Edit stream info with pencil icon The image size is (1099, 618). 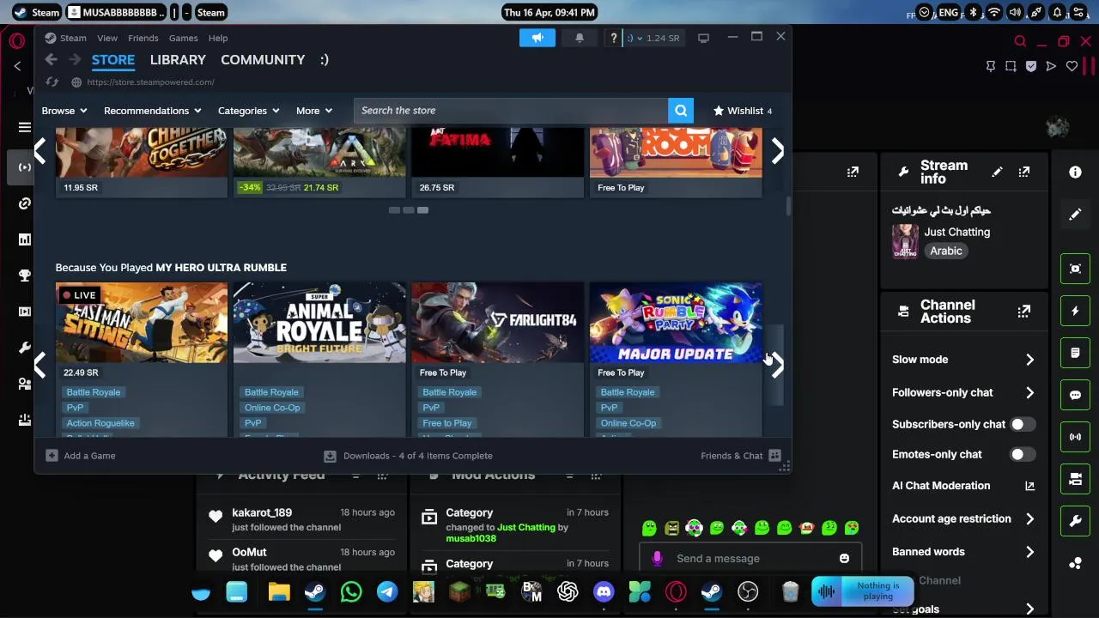[997, 172]
